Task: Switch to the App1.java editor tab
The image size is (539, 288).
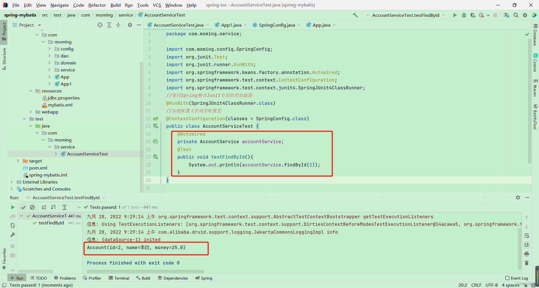Action: point(231,25)
